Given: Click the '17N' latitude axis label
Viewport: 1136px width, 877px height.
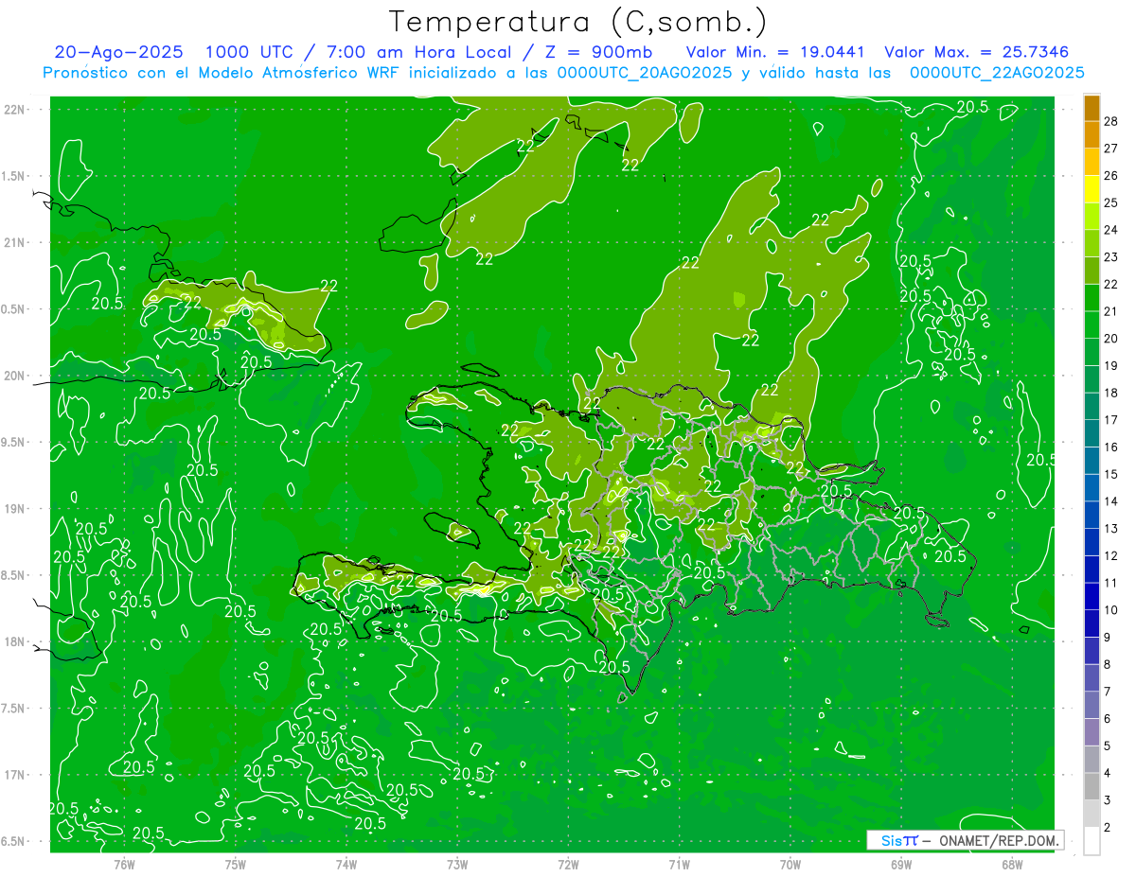Looking at the screenshot, I should (x=16, y=775).
